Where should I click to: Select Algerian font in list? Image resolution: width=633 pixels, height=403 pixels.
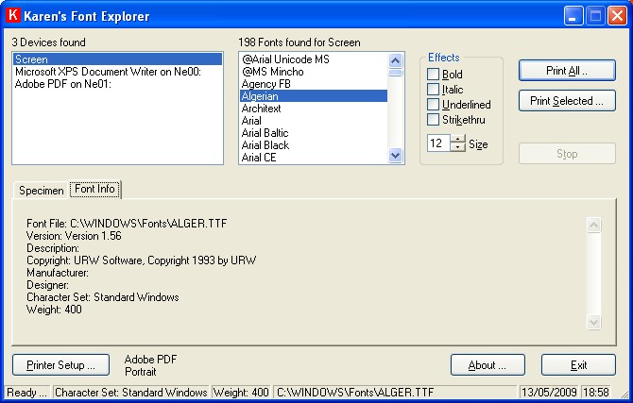click(314, 96)
